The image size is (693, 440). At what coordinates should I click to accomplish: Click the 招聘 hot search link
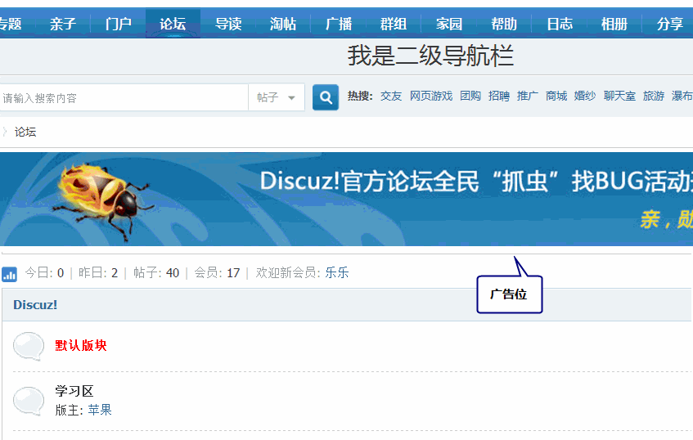click(498, 96)
